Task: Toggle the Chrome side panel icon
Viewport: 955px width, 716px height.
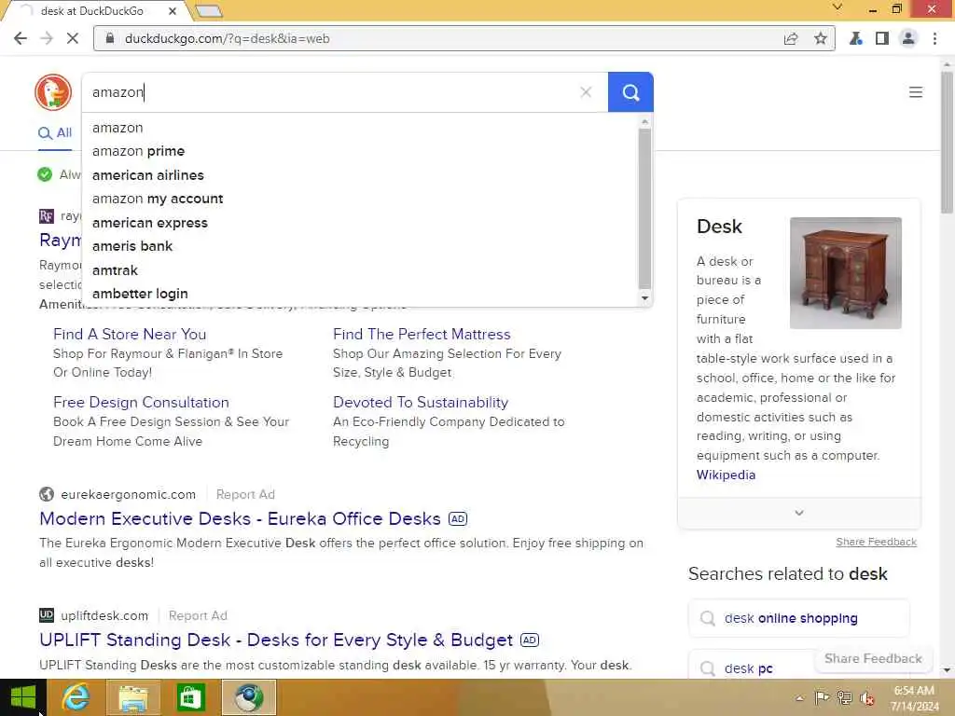Action: pyautogui.click(x=882, y=38)
